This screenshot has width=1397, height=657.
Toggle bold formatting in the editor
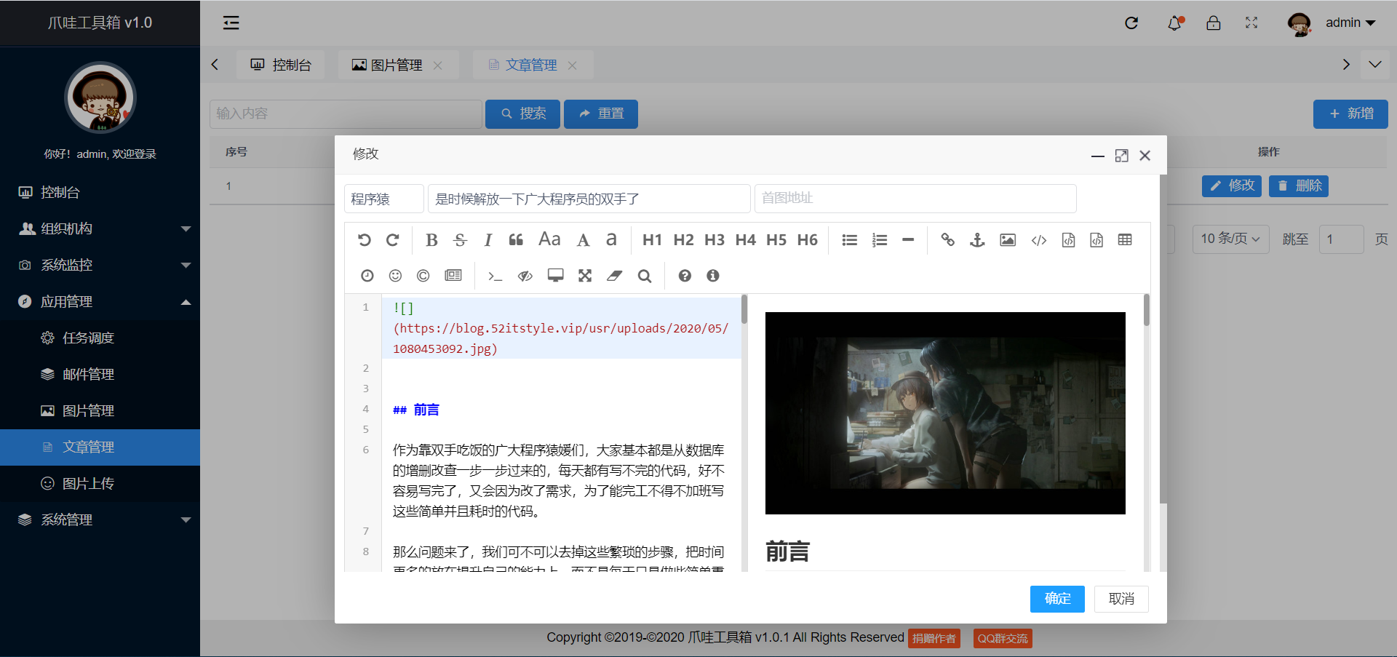coord(431,240)
